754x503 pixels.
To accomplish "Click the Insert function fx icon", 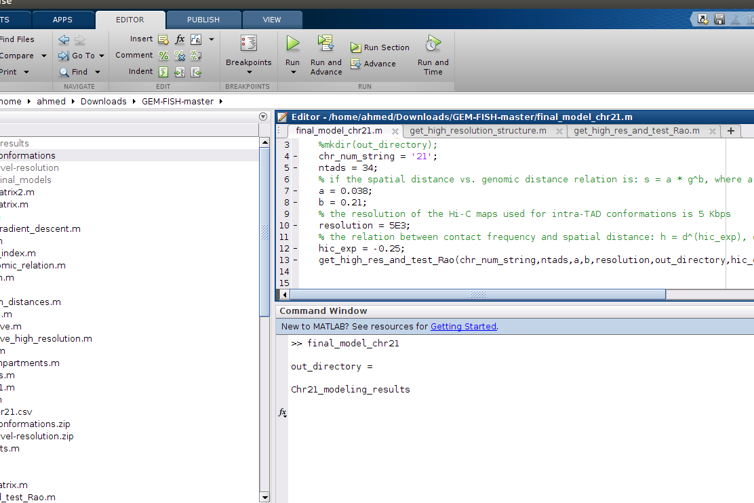I will [x=180, y=39].
